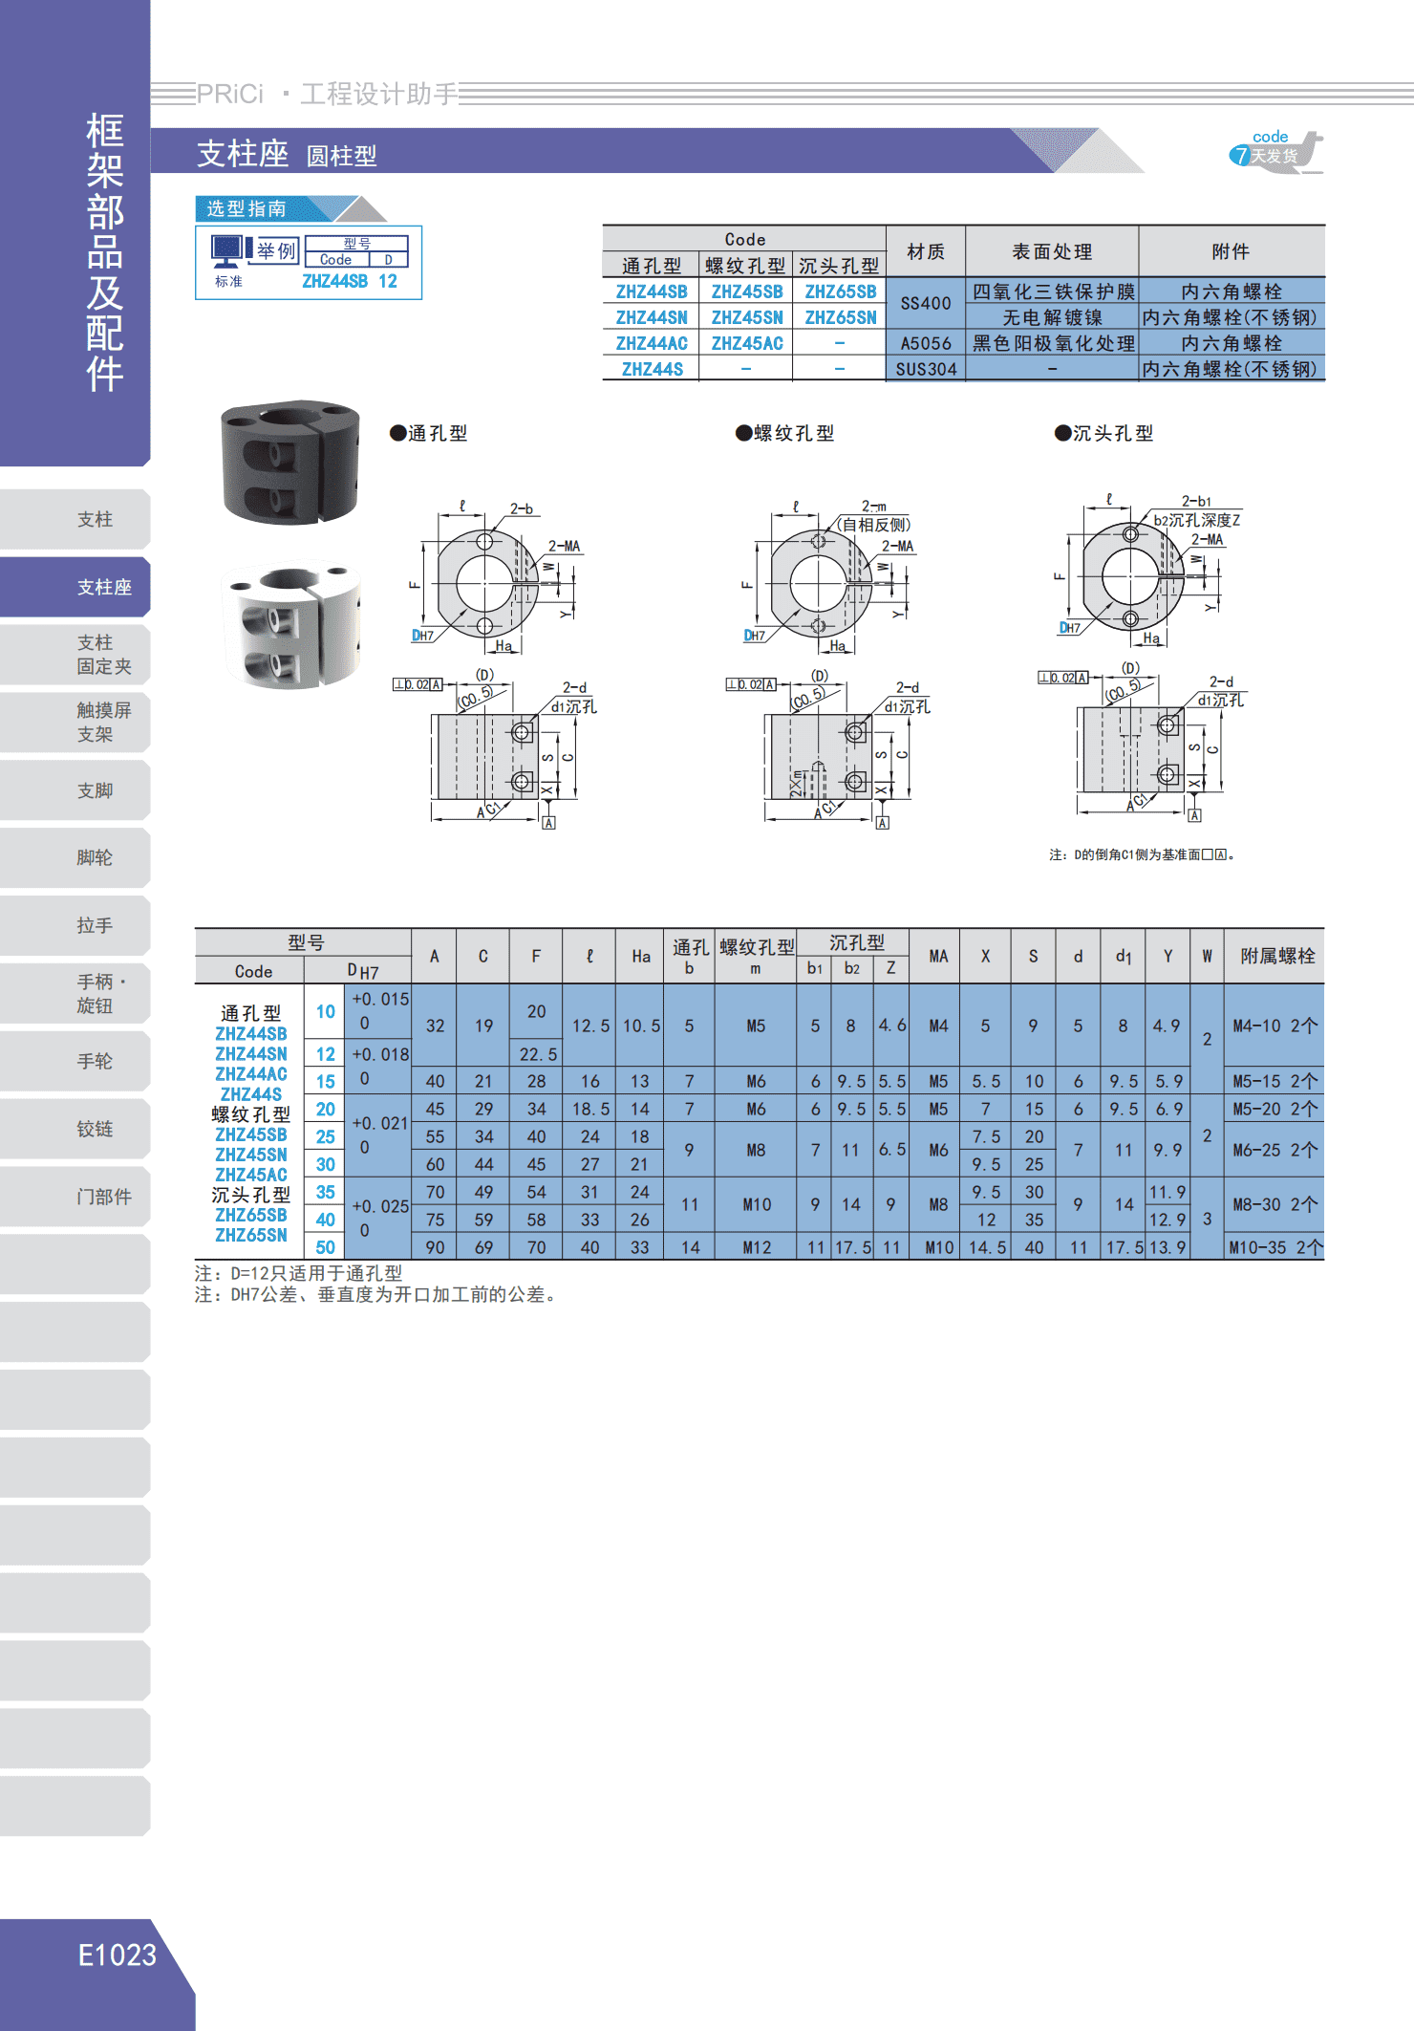Image resolution: width=1414 pixels, height=2031 pixels.
Task: Click the ●通孔型 drawing heading
Action: point(429,433)
